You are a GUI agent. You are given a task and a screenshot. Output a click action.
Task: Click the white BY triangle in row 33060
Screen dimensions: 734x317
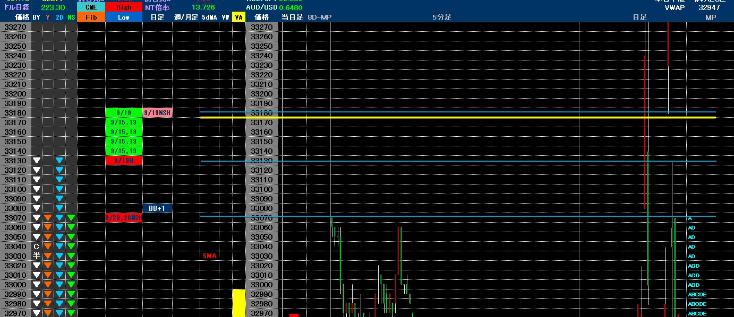[37, 227]
